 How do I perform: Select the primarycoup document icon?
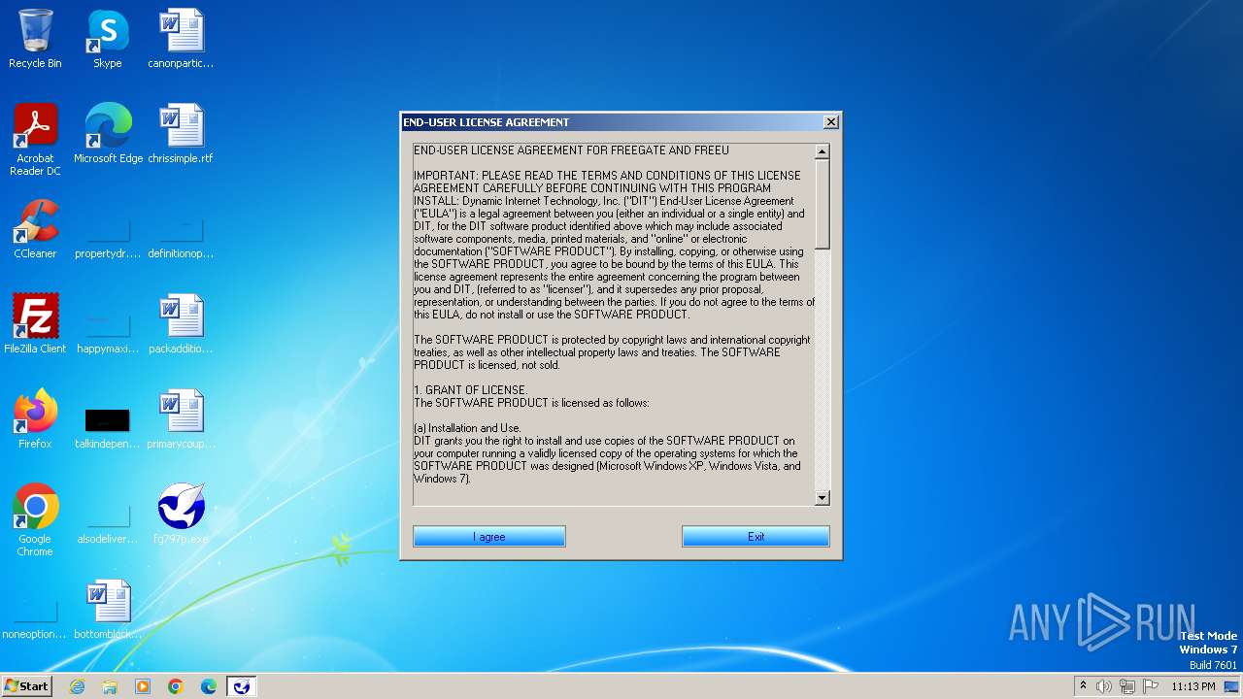click(x=181, y=419)
